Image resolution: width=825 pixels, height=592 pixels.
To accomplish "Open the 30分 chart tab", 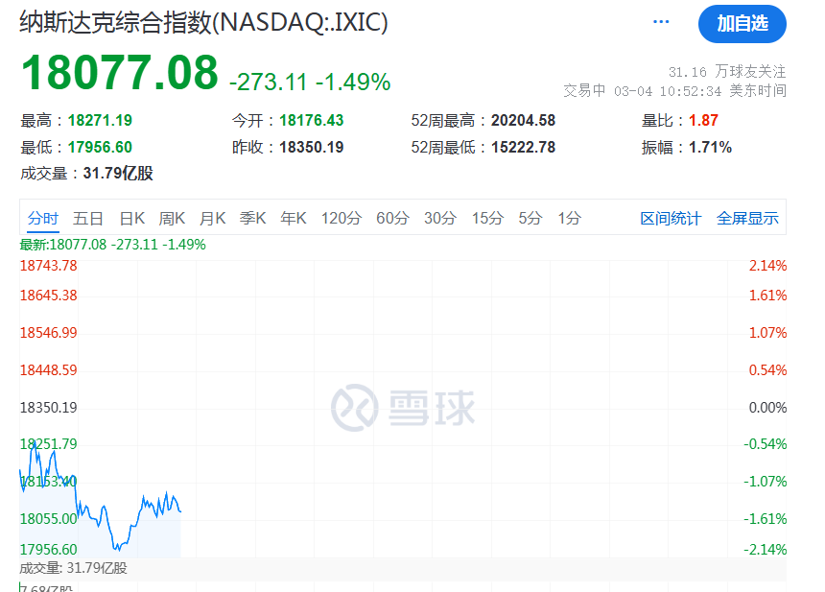I will [x=440, y=218].
